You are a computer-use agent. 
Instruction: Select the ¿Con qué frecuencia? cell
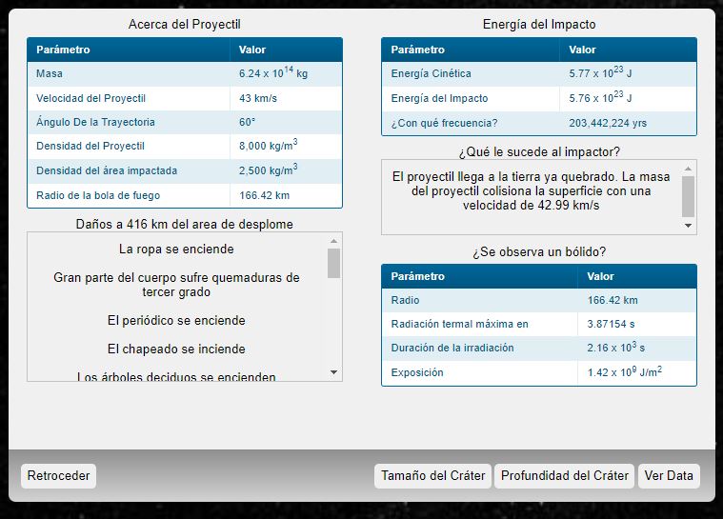[x=471, y=123]
